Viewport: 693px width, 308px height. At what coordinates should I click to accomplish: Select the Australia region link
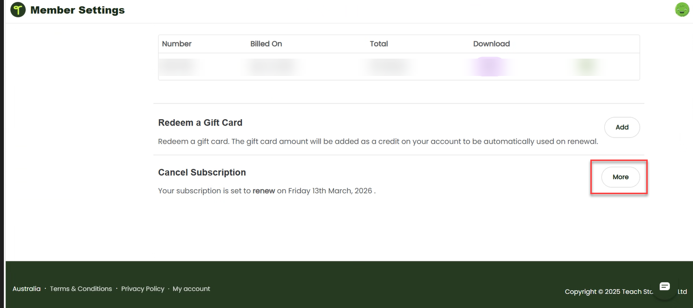(x=27, y=289)
